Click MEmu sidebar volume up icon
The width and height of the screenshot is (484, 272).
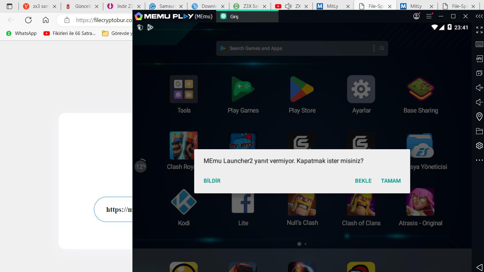pos(479,88)
